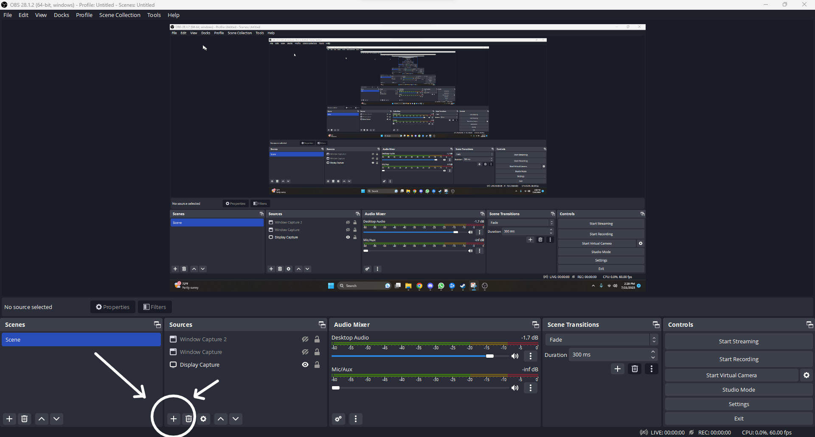Adjust Mic/Aux volume slider
The height and width of the screenshot is (437, 815).
point(420,388)
